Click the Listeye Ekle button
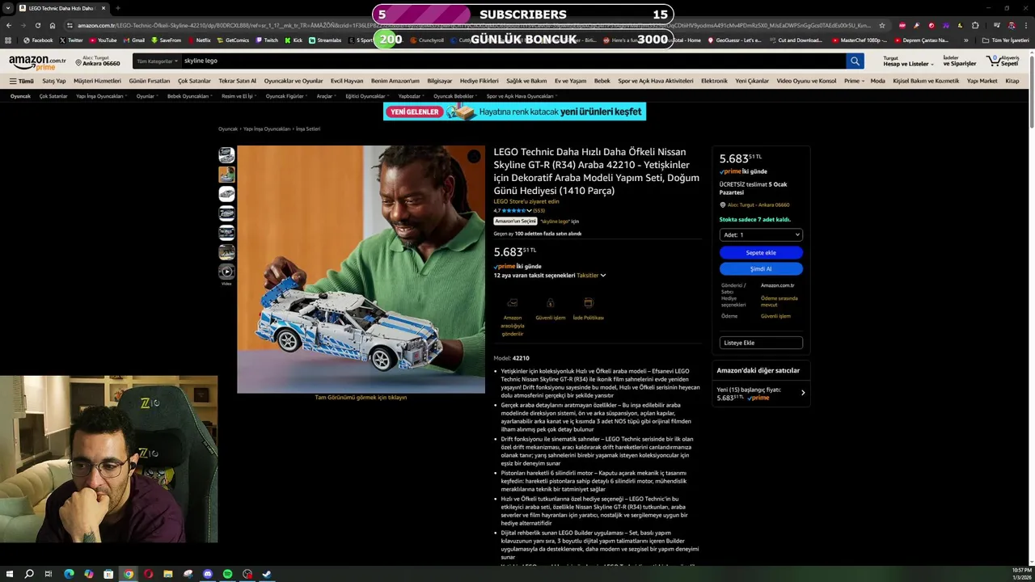Image resolution: width=1035 pixels, height=582 pixels. pos(761,343)
